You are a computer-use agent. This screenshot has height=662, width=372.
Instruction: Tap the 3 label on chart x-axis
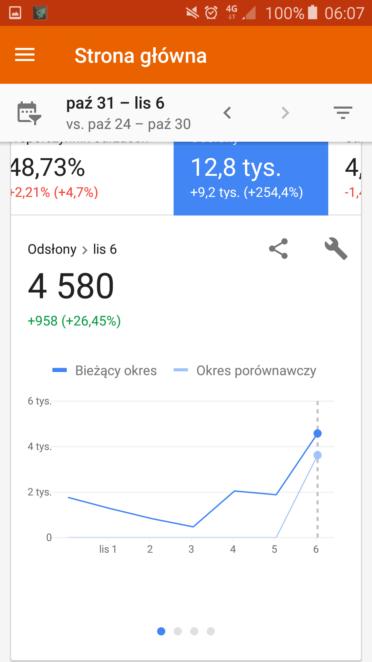point(191,549)
